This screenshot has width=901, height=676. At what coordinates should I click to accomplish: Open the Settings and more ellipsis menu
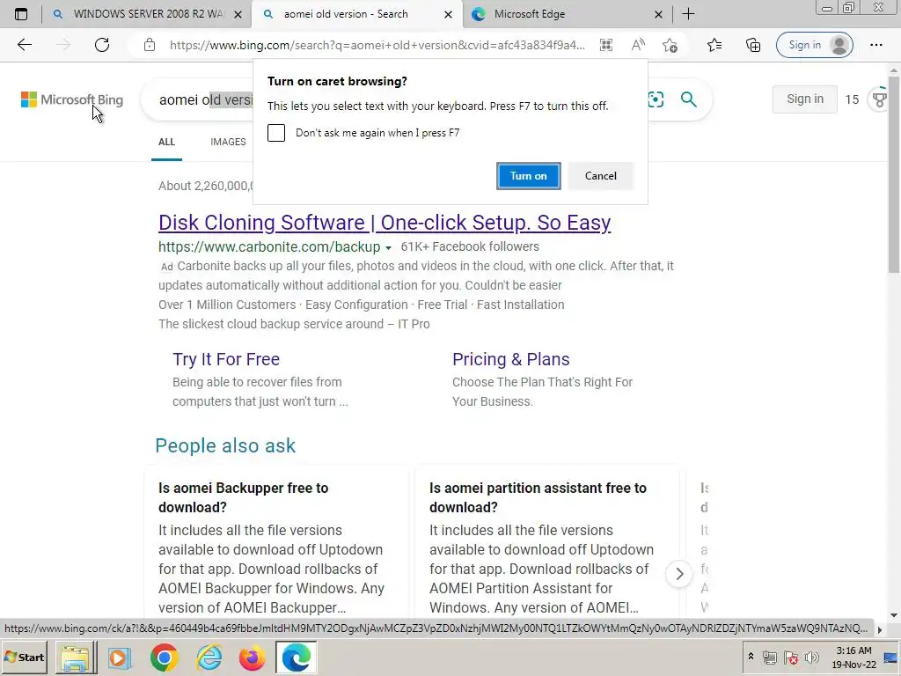876,45
